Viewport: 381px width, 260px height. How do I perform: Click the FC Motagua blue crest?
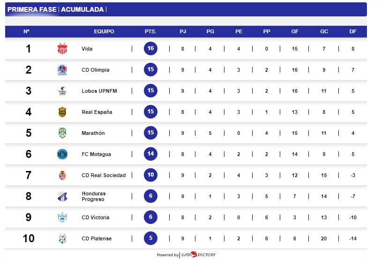[62, 154]
